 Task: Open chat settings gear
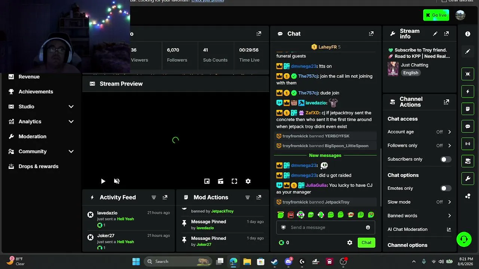pyautogui.click(x=350, y=242)
